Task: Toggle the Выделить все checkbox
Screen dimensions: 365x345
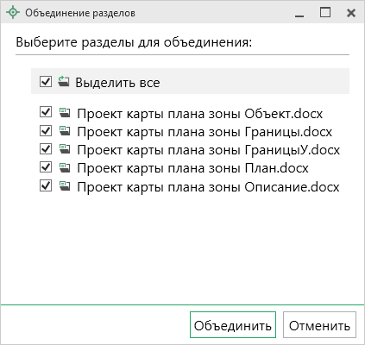Action: (46, 81)
